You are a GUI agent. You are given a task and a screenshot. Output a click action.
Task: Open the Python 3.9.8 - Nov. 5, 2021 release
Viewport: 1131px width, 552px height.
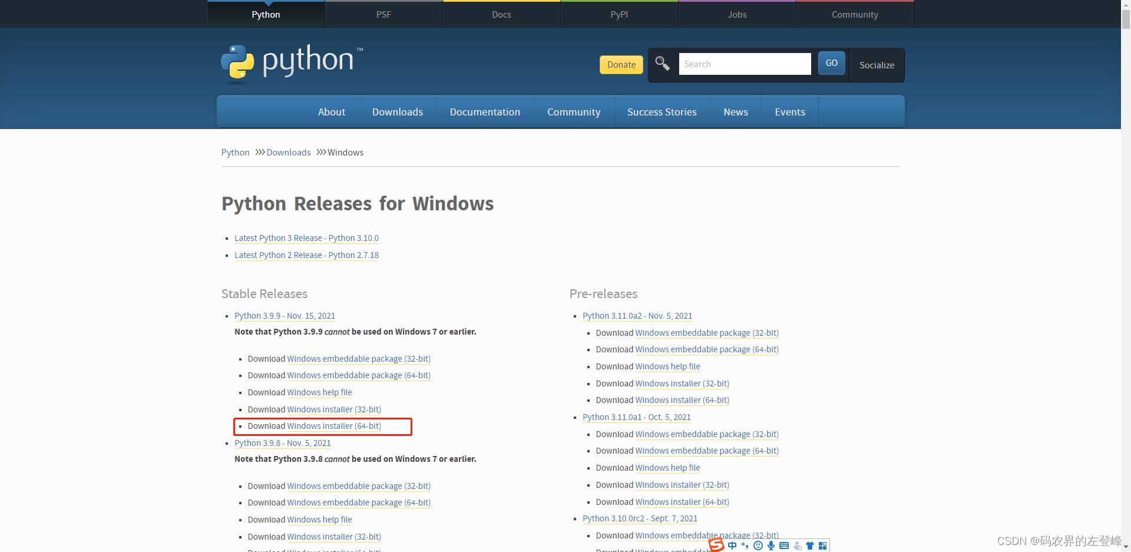click(283, 443)
